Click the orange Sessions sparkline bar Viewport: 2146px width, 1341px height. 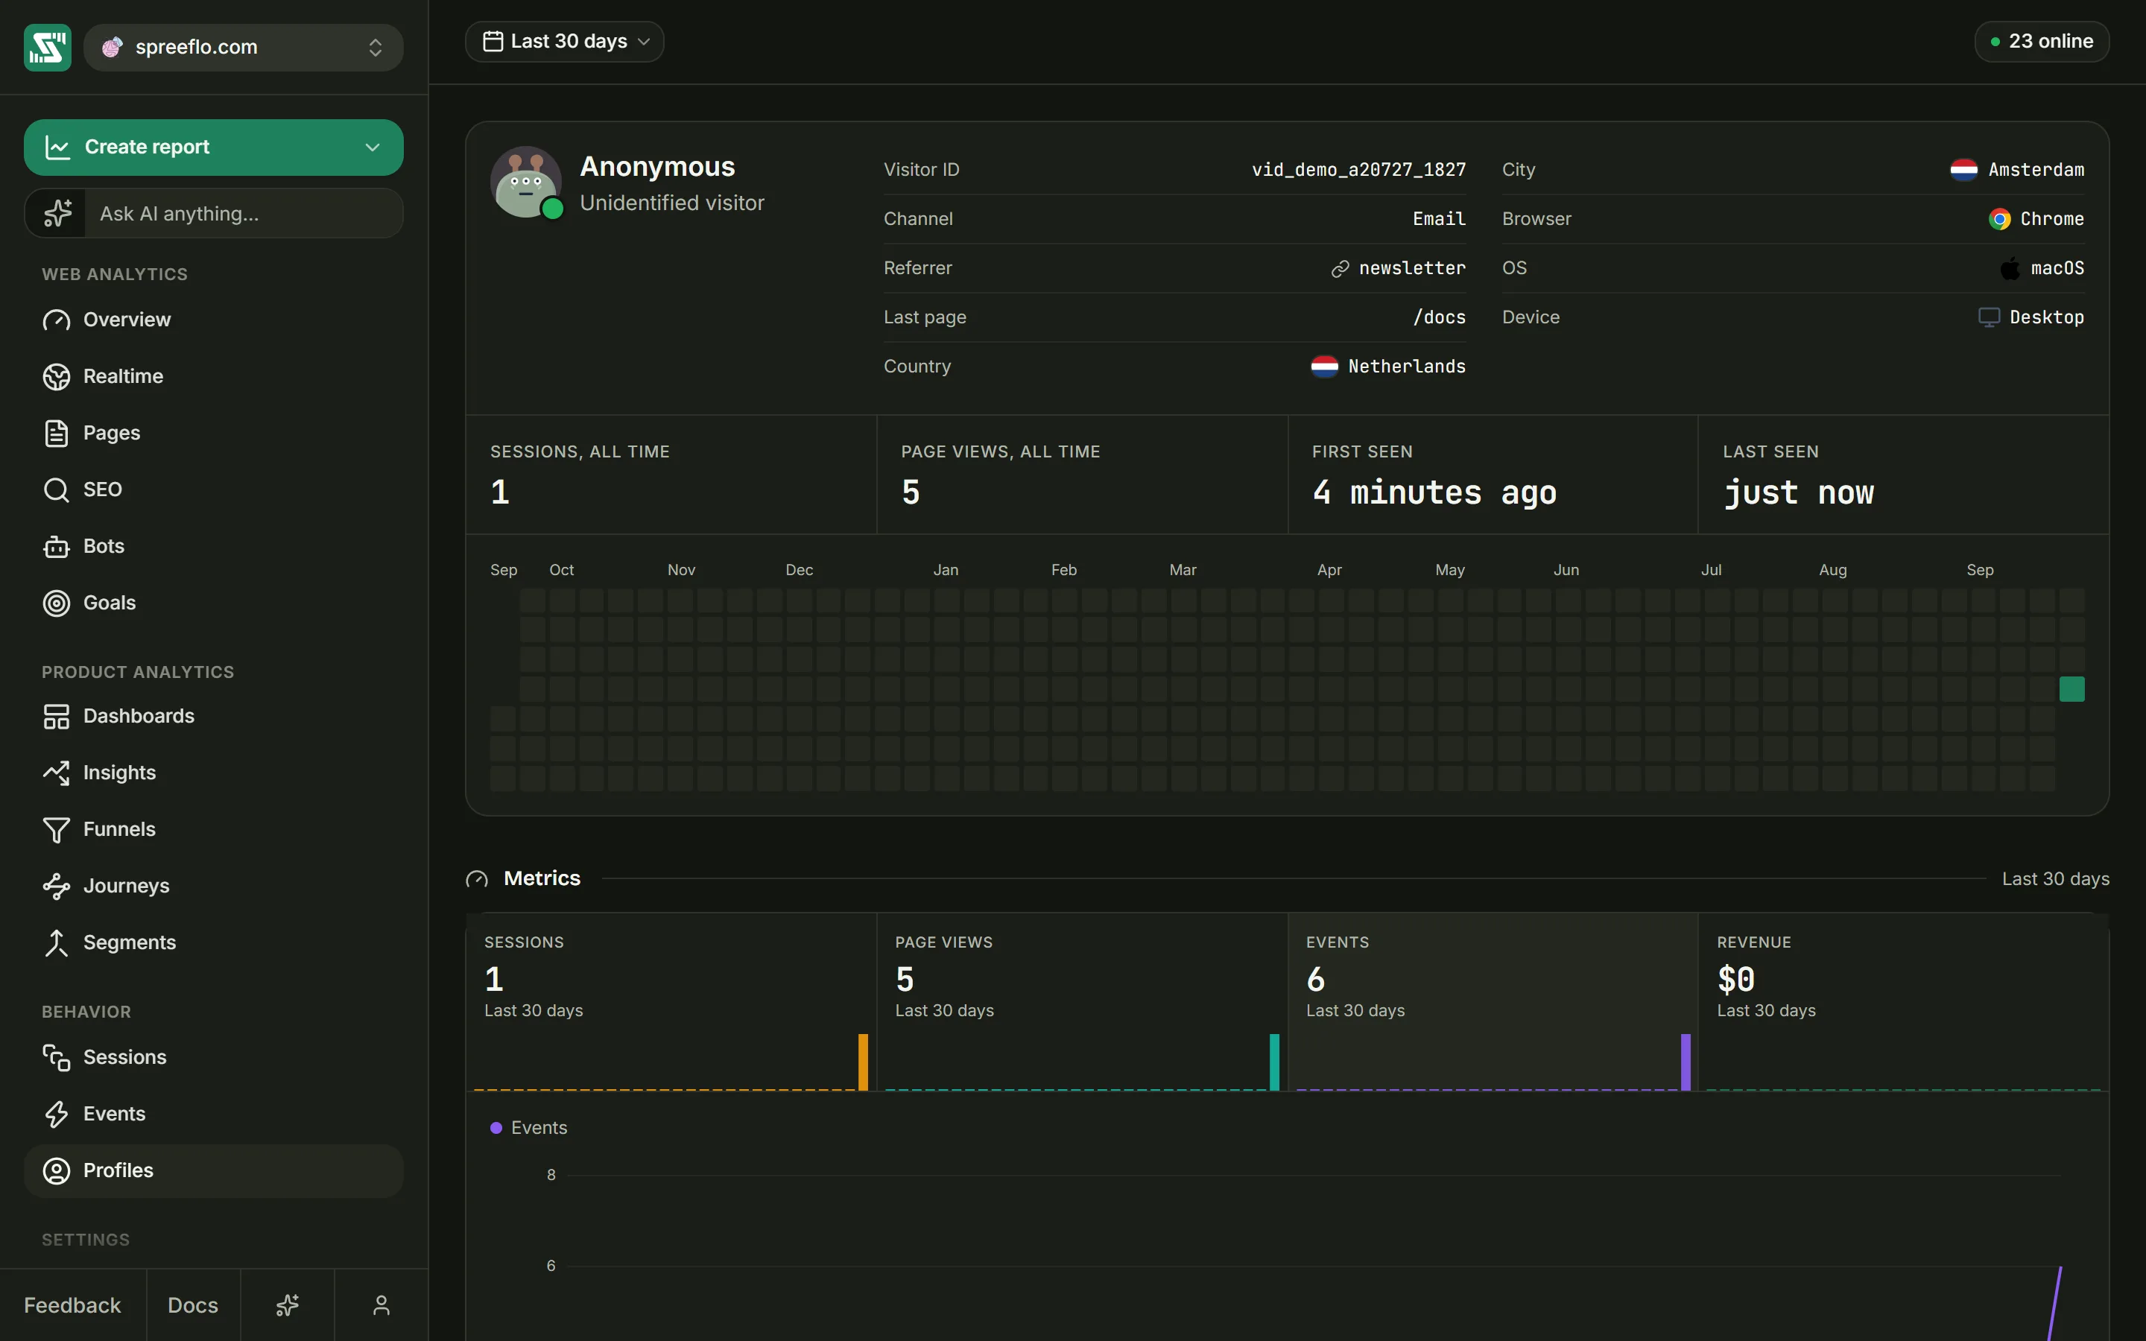863,1062
